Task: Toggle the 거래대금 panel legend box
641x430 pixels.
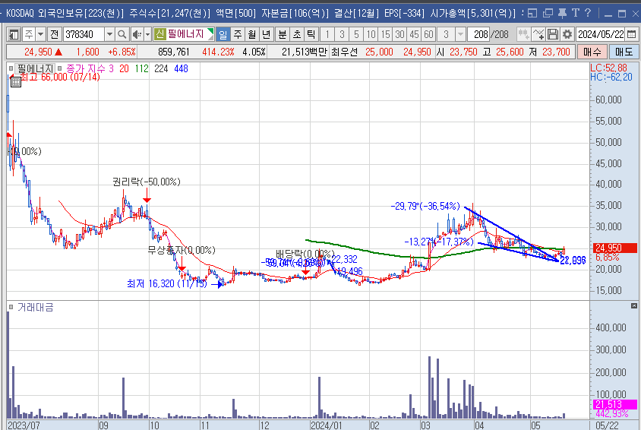Action: 11,307
